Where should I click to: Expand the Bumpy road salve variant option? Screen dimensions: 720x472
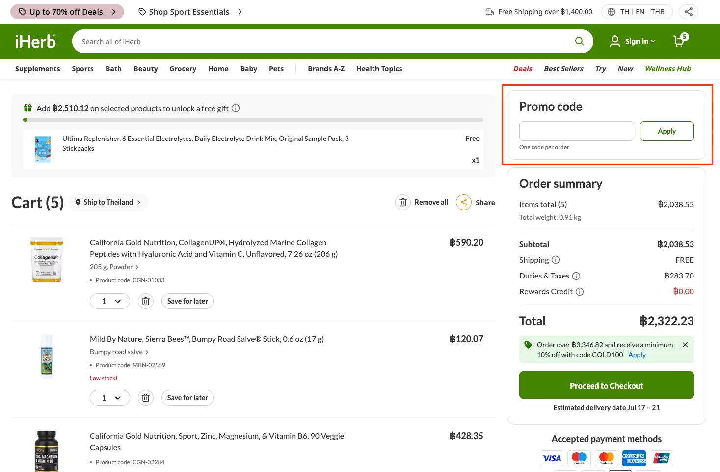(x=119, y=352)
